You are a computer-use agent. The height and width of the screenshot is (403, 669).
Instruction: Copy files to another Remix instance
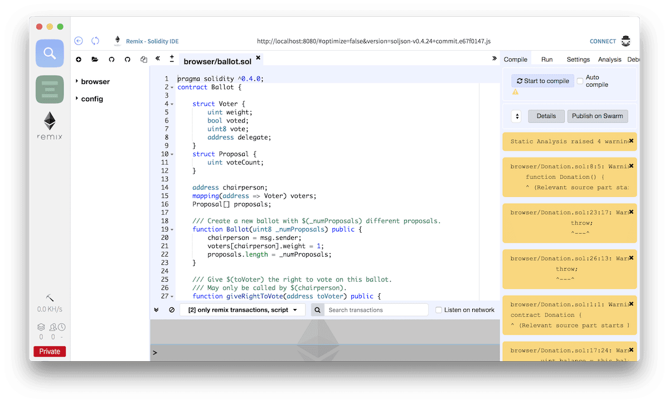(144, 60)
